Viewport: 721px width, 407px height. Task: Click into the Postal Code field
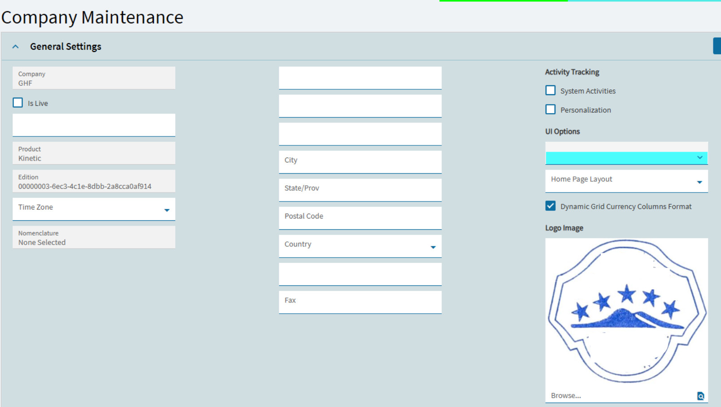pyautogui.click(x=360, y=218)
